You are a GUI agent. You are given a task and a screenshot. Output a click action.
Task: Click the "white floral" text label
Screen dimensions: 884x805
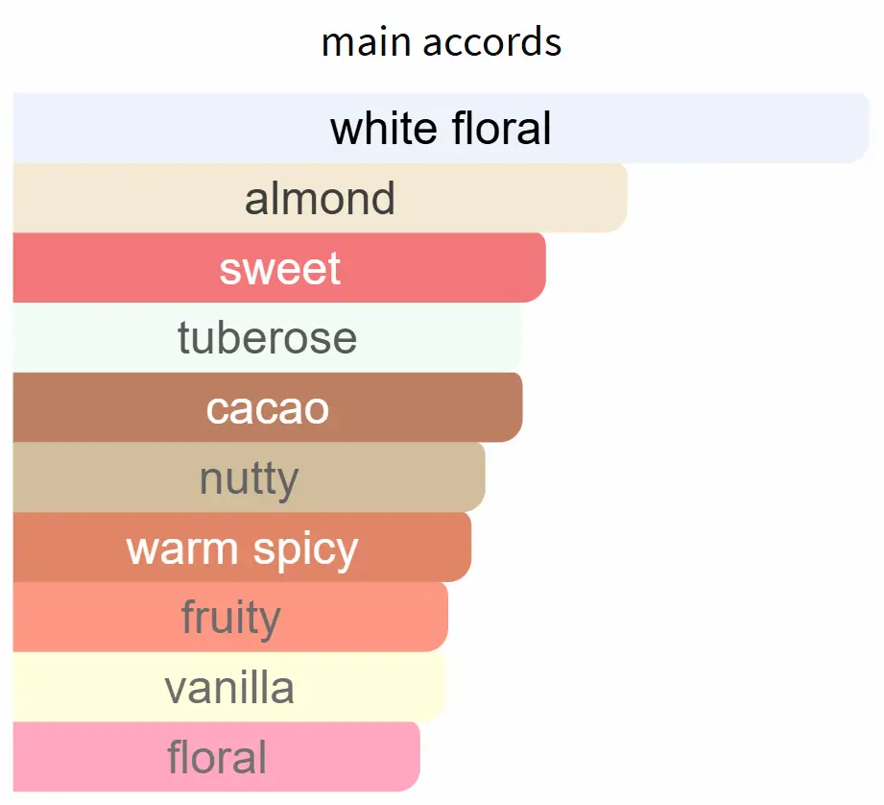(x=442, y=128)
